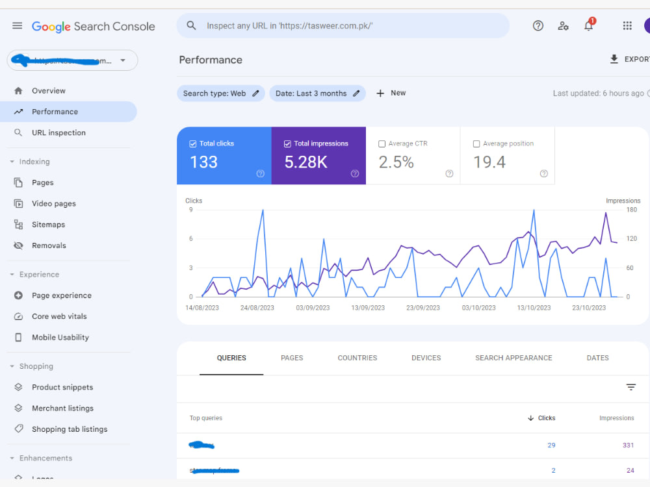Open Overview in the sidebar
This screenshot has height=487, width=650.
pos(68,91)
